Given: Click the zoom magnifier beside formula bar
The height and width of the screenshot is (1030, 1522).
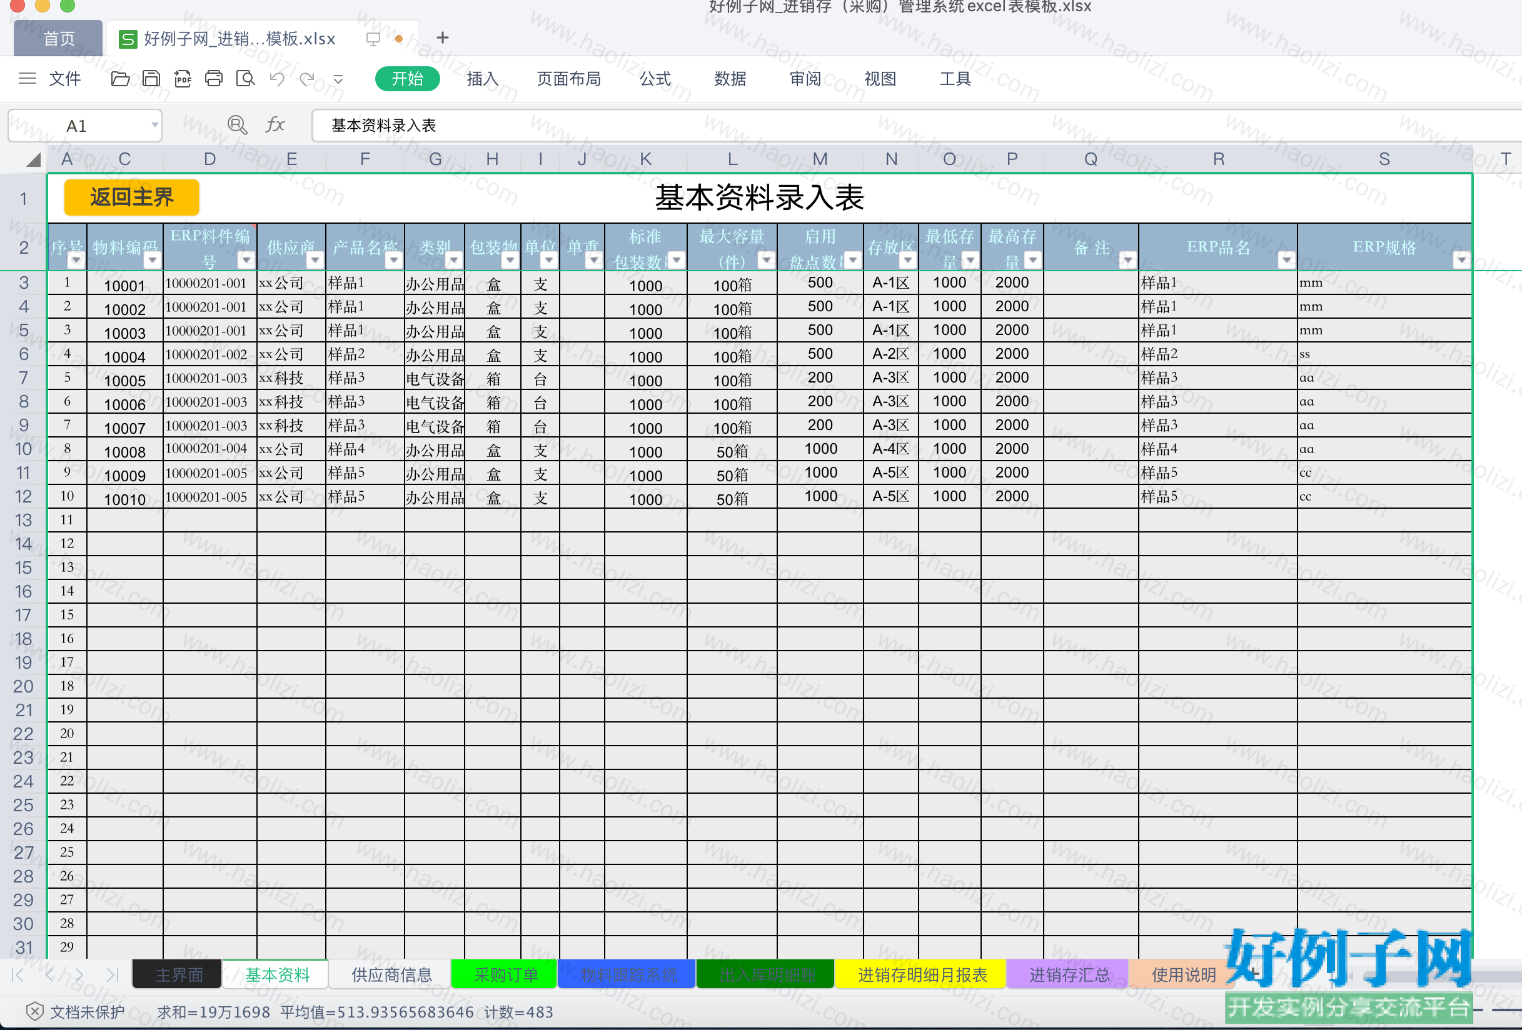Looking at the screenshot, I should (237, 125).
